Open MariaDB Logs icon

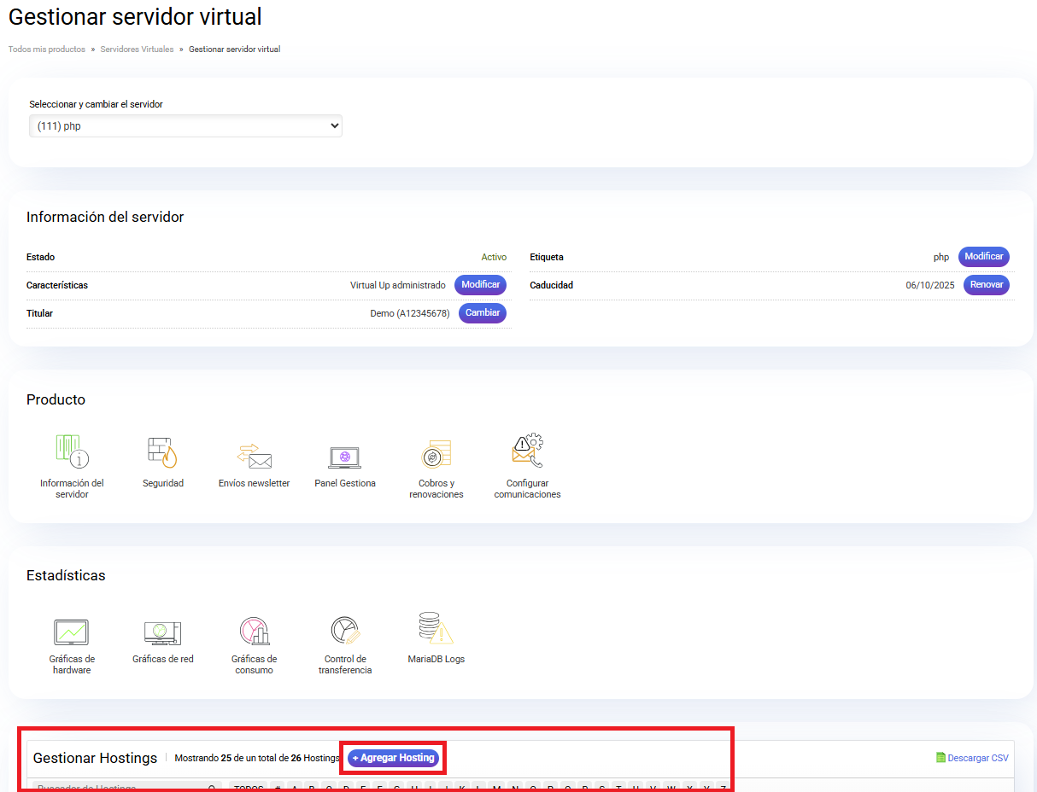pos(436,628)
